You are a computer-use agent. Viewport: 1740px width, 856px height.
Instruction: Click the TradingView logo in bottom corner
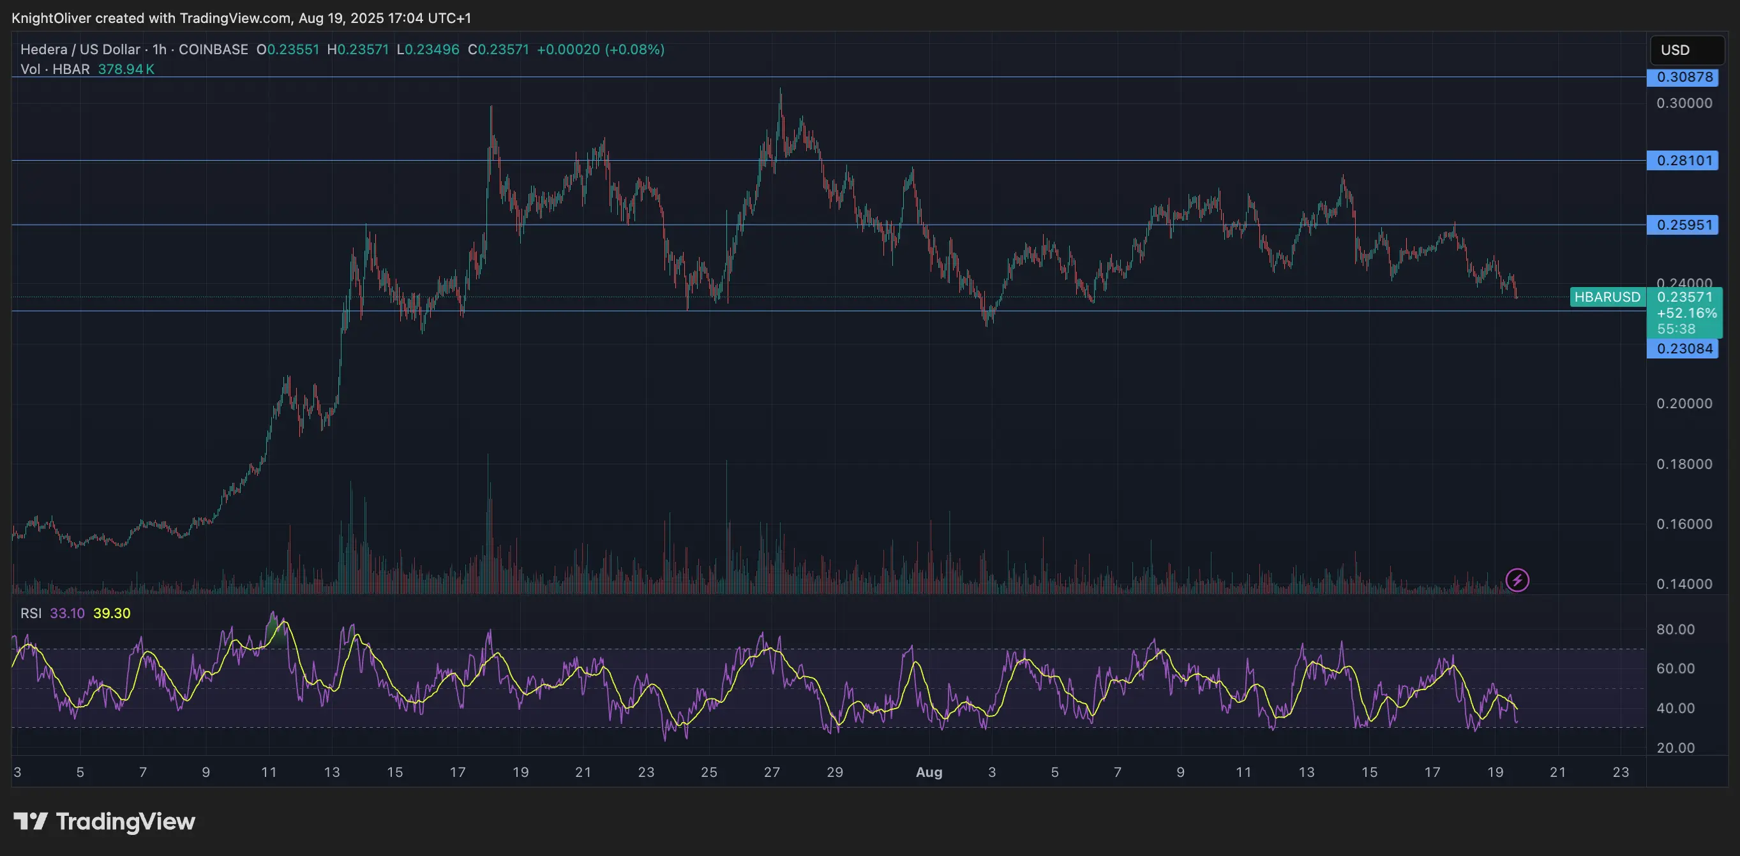pyautogui.click(x=105, y=822)
